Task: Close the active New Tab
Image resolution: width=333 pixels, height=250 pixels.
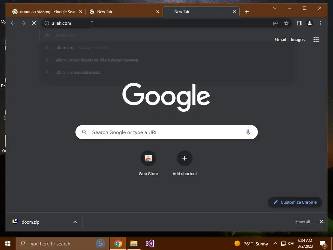Action: (x=234, y=12)
